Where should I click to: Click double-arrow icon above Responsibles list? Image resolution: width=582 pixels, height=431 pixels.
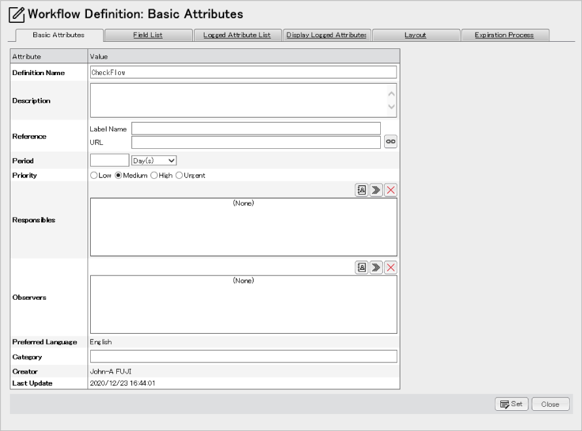pos(376,190)
